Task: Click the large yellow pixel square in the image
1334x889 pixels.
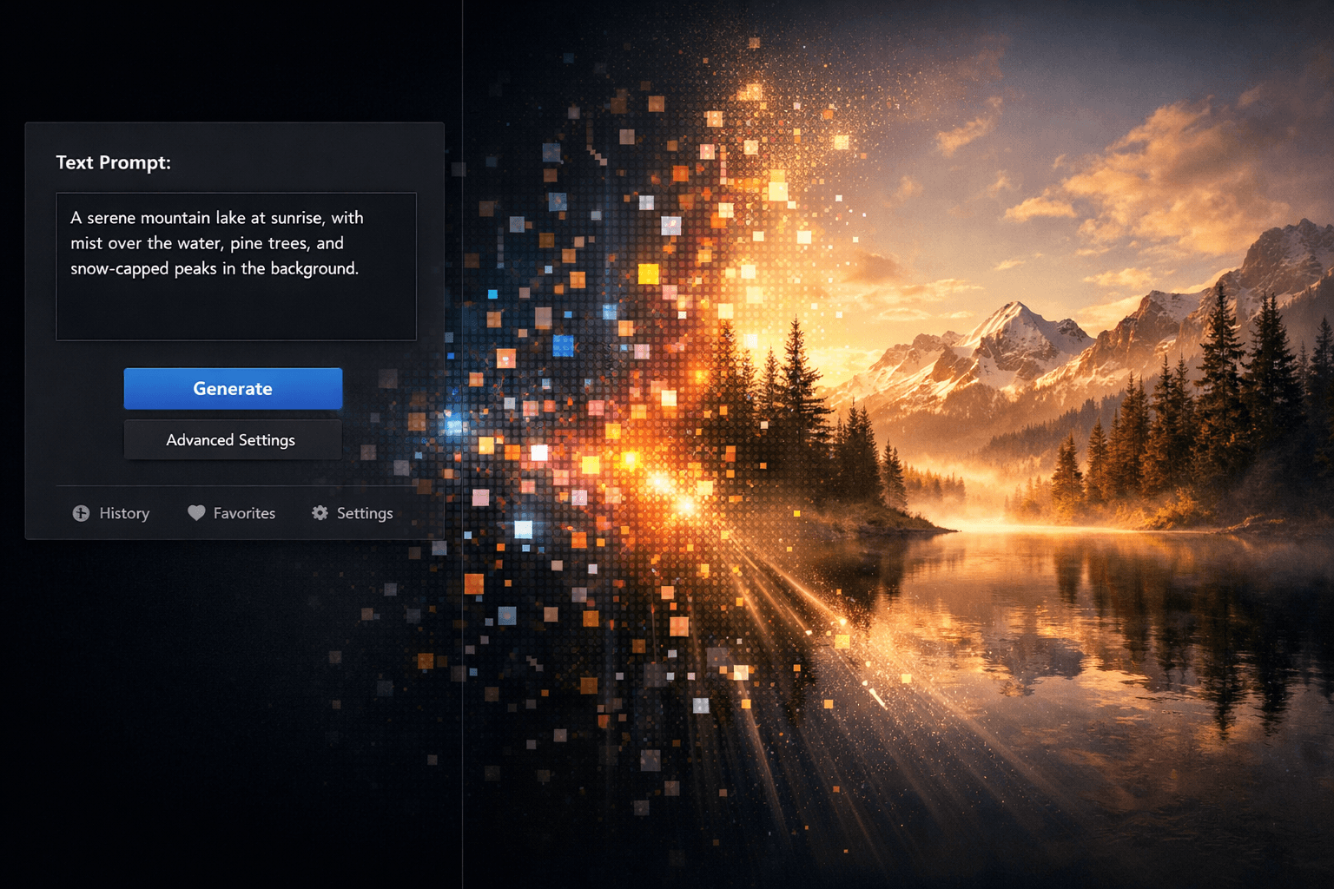Action: pyautogui.click(x=648, y=274)
